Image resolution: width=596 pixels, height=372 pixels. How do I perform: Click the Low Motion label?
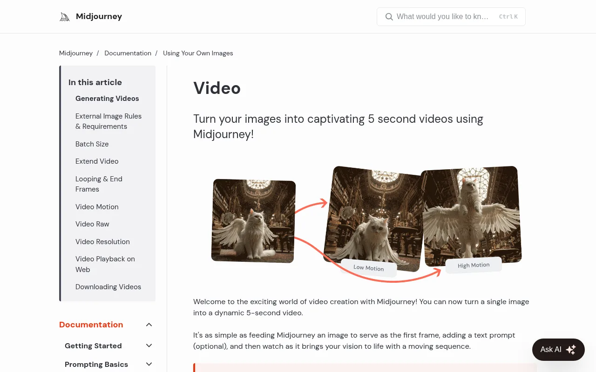pos(369,268)
